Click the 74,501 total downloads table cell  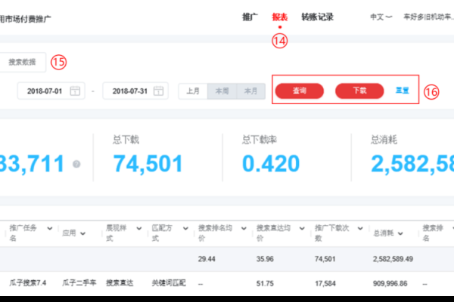point(325,259)
